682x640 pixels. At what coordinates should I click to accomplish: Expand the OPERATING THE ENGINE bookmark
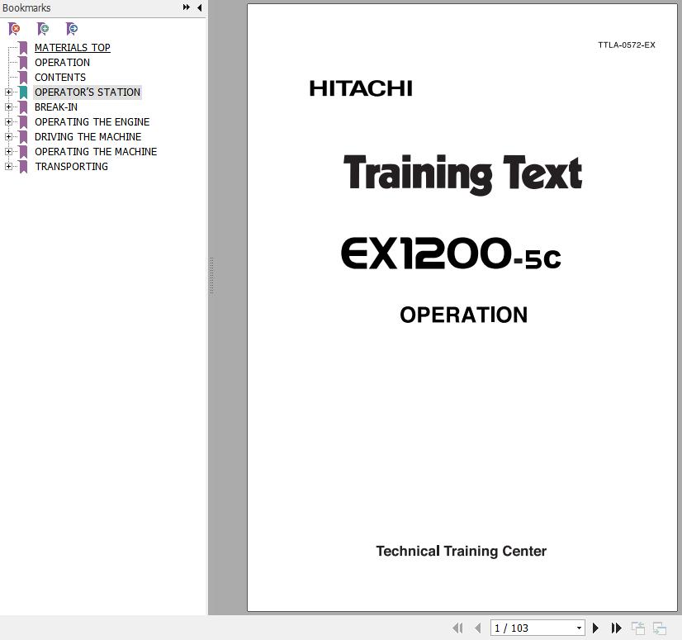8,122
